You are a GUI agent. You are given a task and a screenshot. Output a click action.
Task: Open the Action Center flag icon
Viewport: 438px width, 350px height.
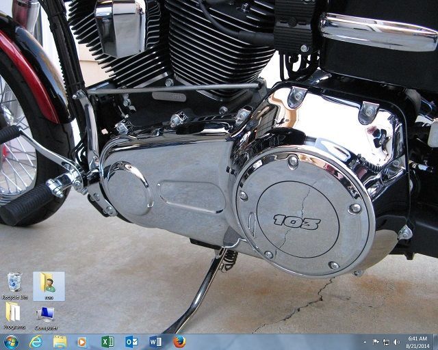pyautogui.click(x=376, y=342)
